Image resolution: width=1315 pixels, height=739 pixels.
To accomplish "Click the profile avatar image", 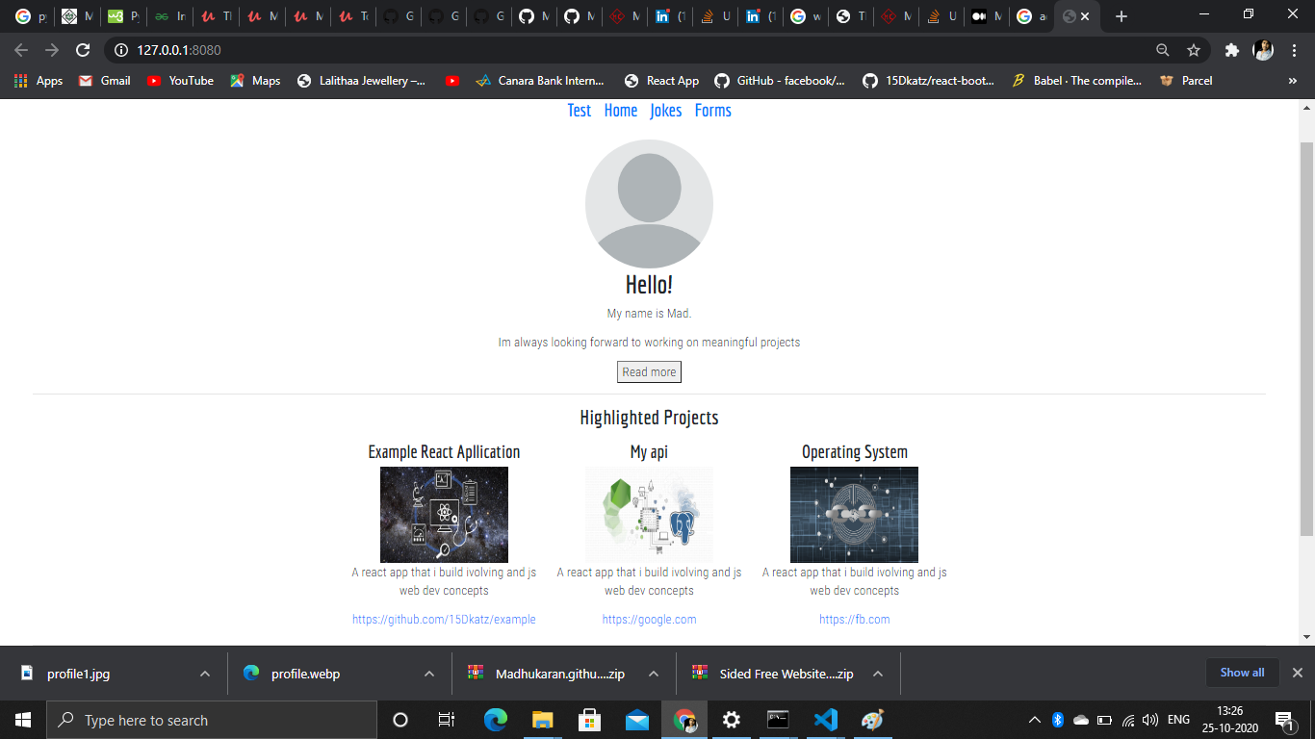I will (x=649, y=204).
